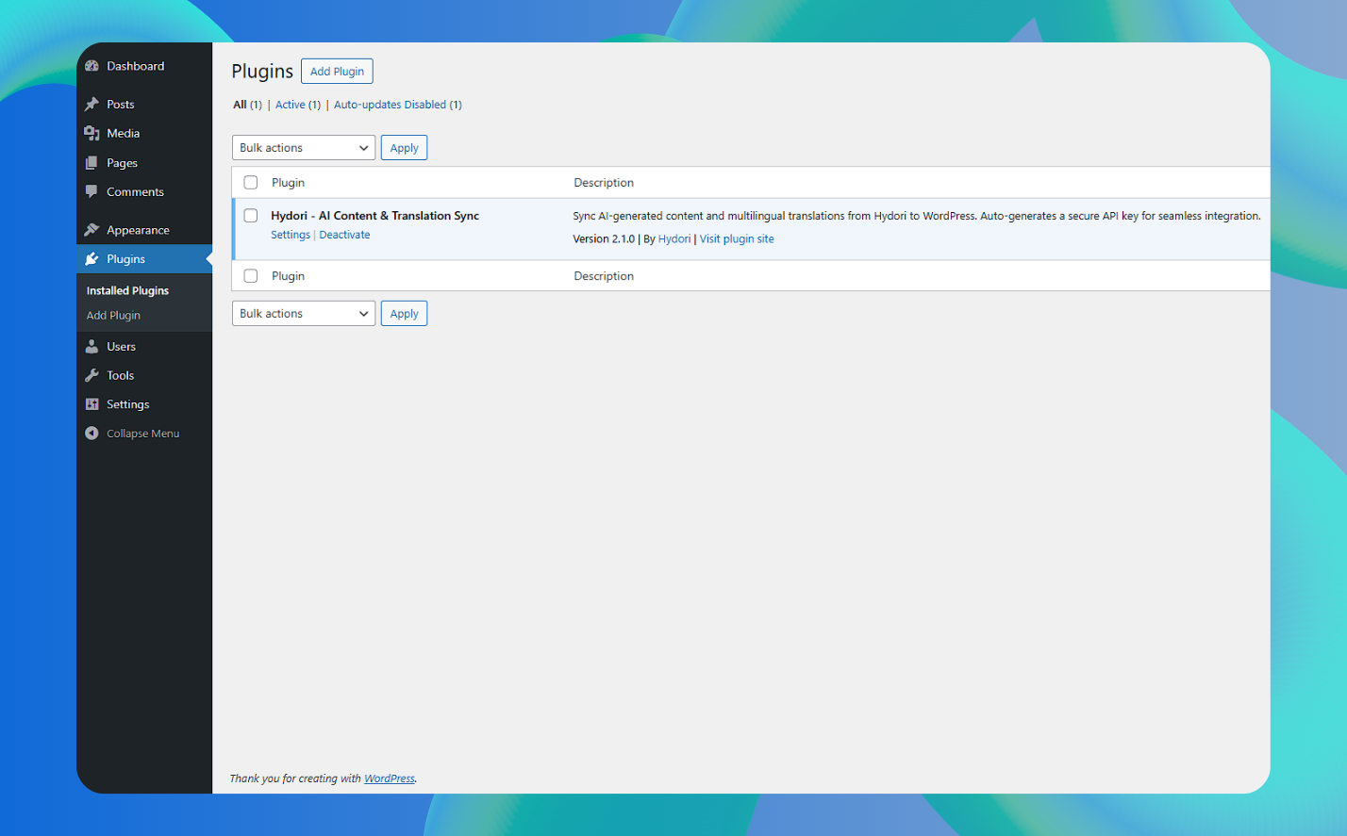The height and width of the screenshot is (836, 1347).
Task: Open Hydori plugin Settings link
Action: [x=291, y=235]
